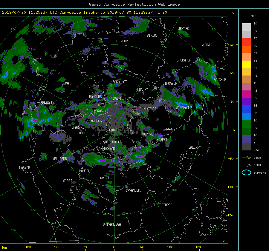Screen dimensions: 269x251
Task: Click the white 23MN track arrow in legend
Action: coord(246,165)
